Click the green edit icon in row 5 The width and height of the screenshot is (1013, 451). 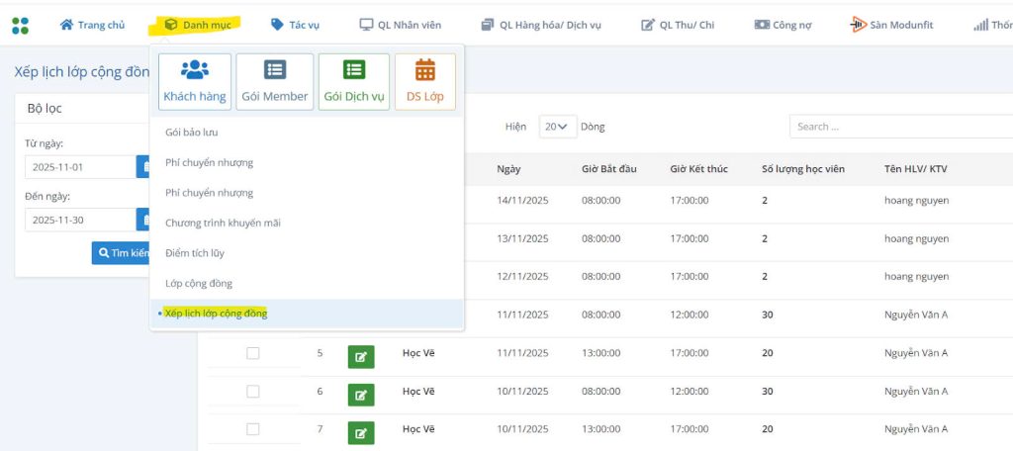(361, 356)
